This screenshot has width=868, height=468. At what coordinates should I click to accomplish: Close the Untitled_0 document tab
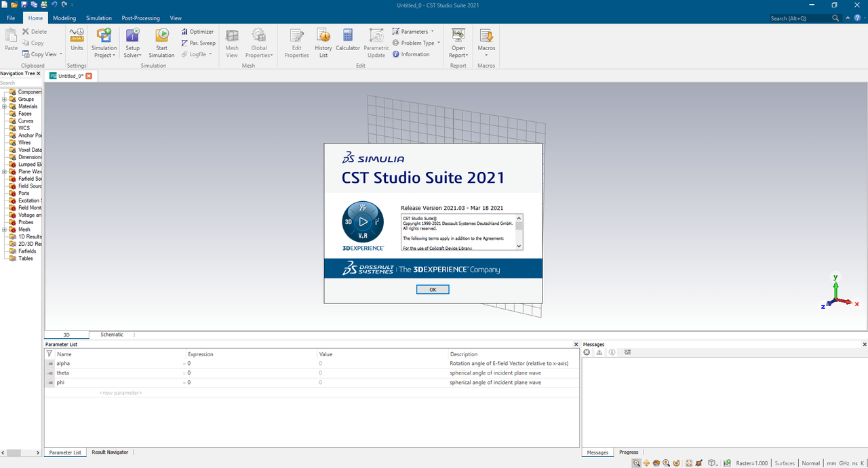click(x=88, y=76)
